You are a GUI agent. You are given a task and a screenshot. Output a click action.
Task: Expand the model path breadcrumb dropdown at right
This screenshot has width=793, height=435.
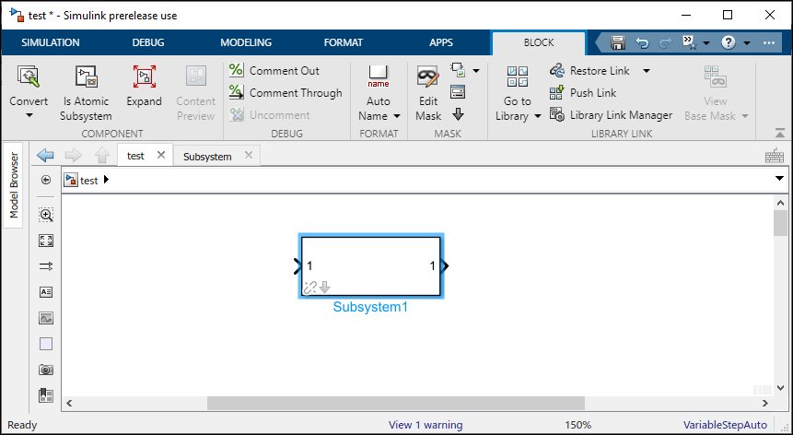(x=779, y=179)
